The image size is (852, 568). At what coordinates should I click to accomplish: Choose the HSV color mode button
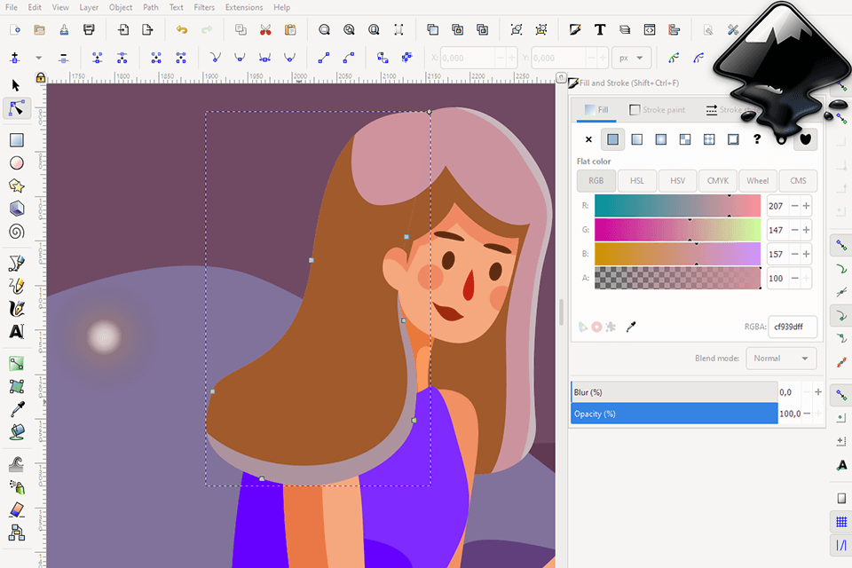pos(677,181)
